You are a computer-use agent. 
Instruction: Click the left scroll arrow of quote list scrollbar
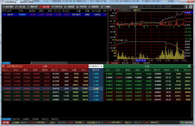32,63
